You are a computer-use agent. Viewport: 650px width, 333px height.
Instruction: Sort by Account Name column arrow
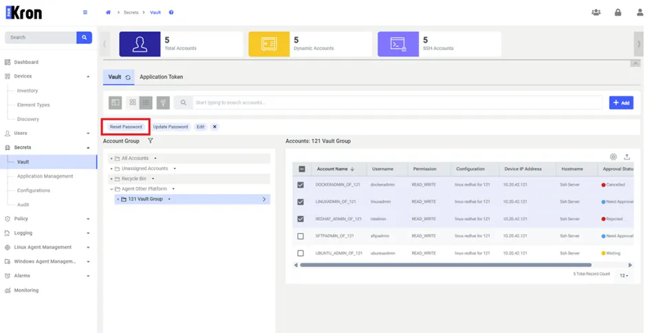click(x=352, y=169)
